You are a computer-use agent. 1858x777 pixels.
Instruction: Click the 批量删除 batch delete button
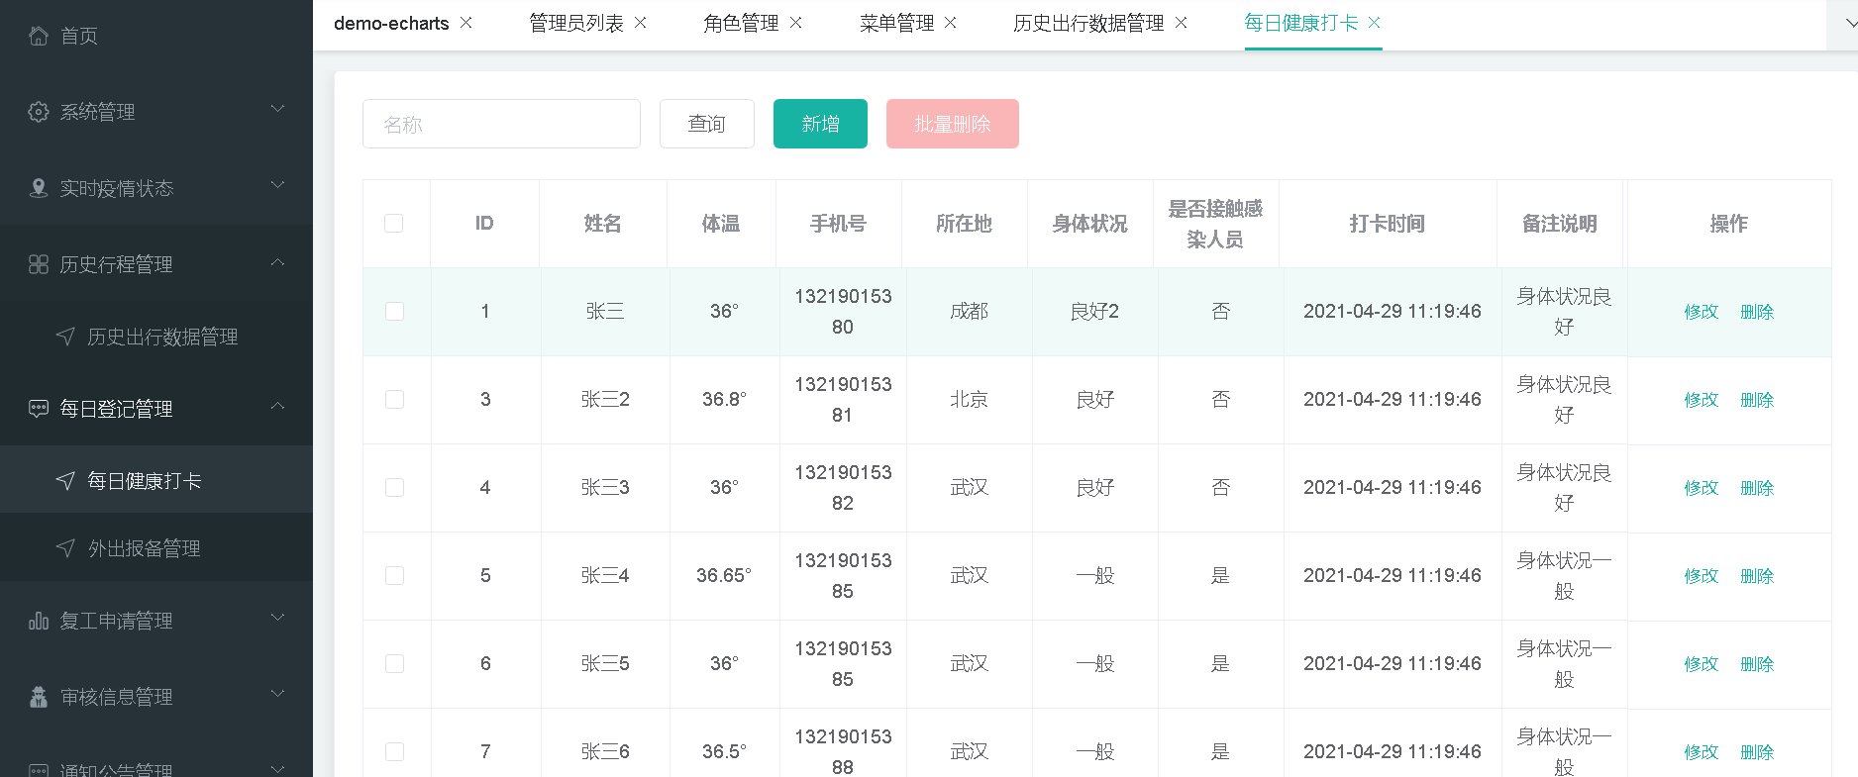953,124
